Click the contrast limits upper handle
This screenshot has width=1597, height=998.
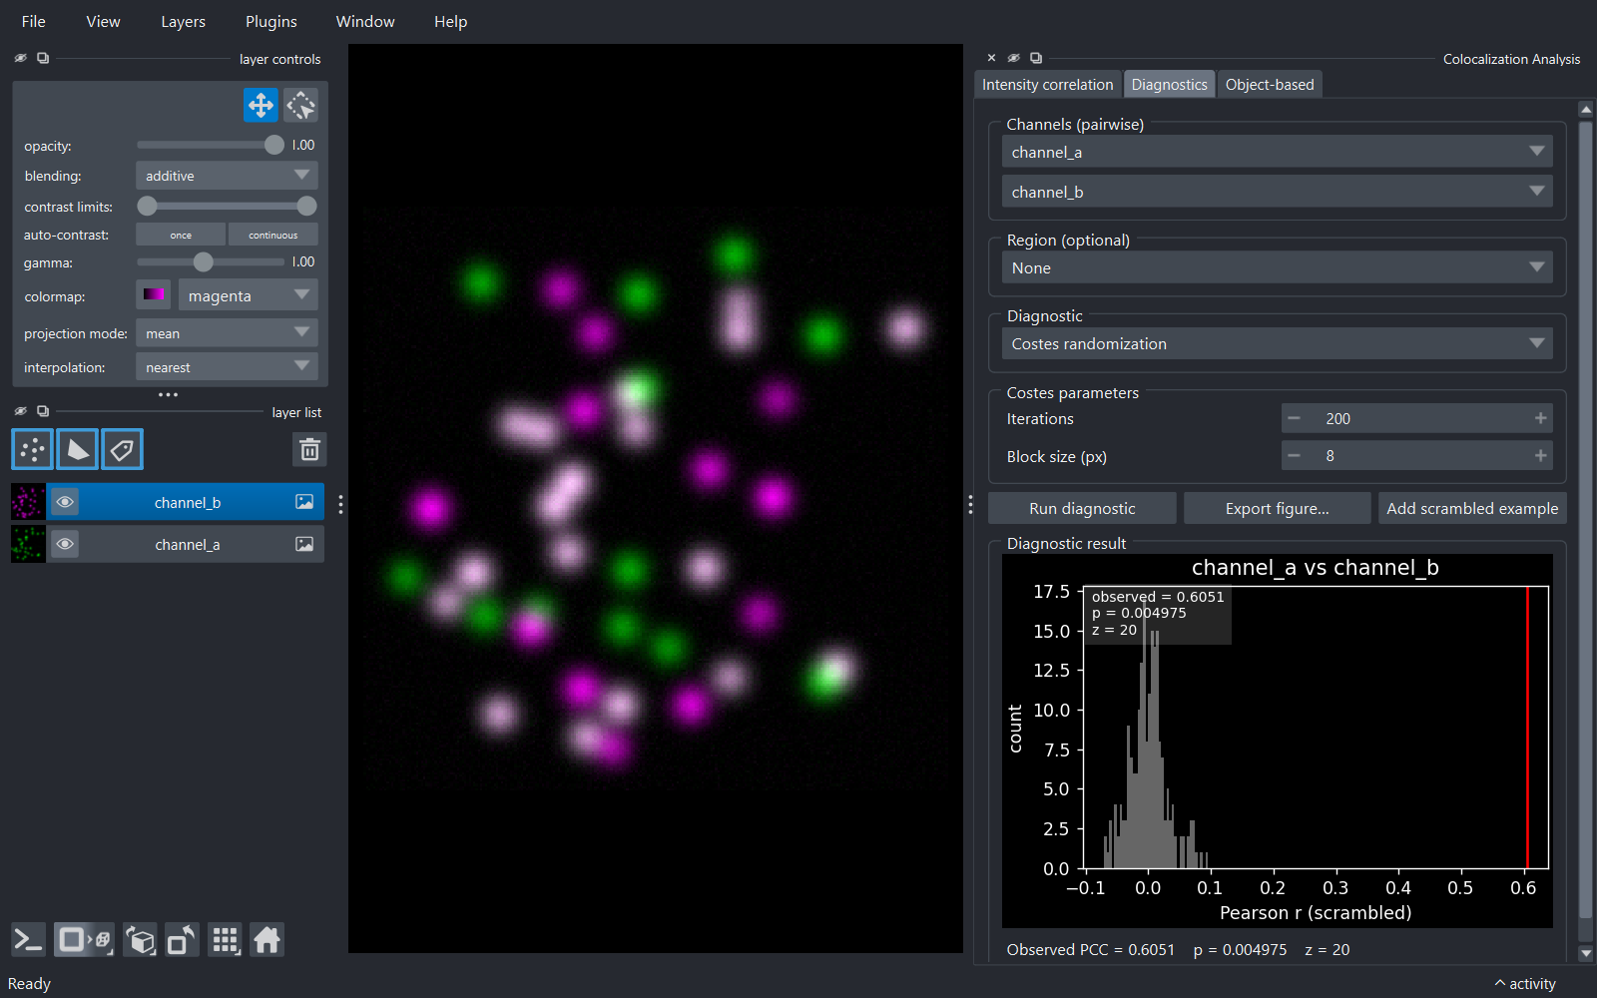tap(306, 206)
